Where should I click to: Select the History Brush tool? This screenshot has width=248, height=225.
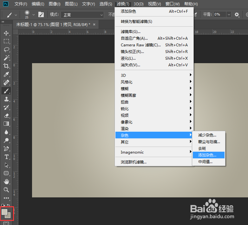[x=6, y=108]
